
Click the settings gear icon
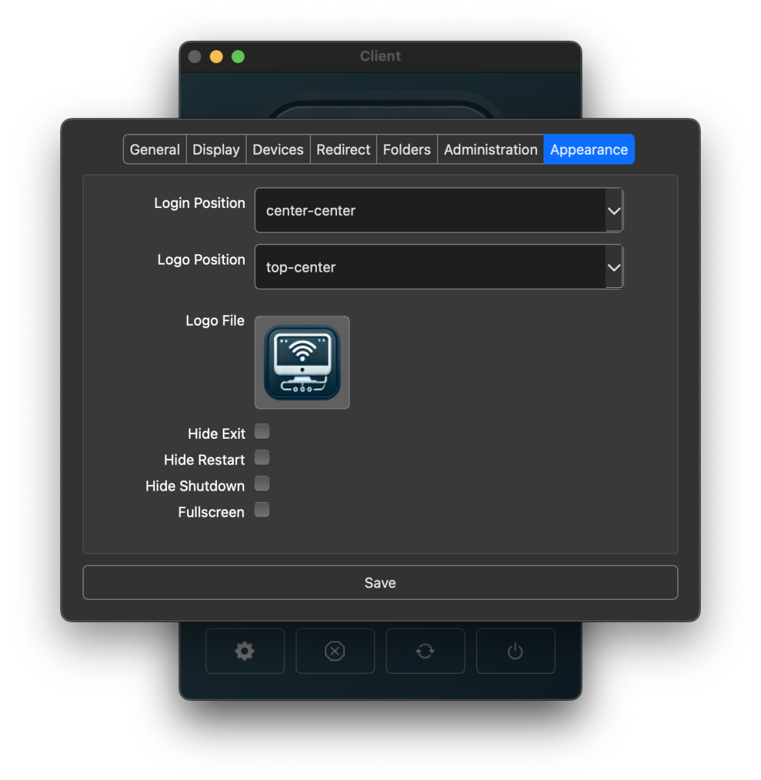245,651
